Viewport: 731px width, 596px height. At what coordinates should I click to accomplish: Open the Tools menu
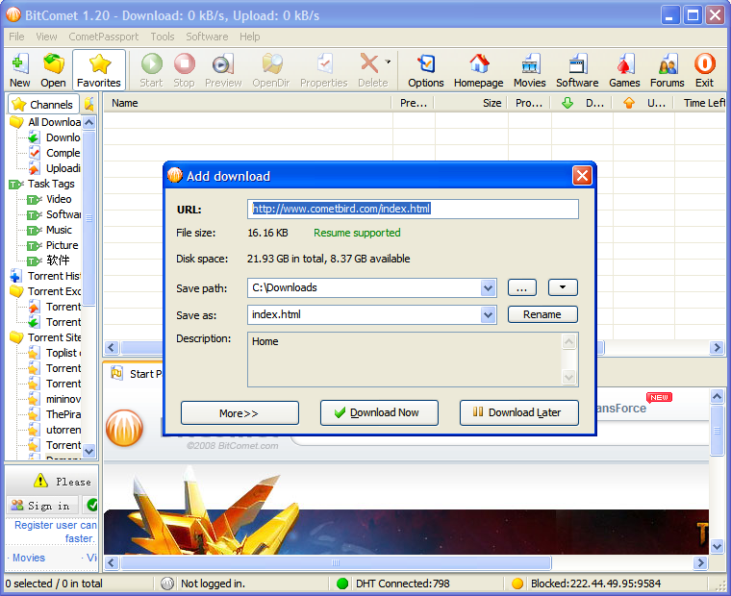pyautogui.click(x=163, y=37)
